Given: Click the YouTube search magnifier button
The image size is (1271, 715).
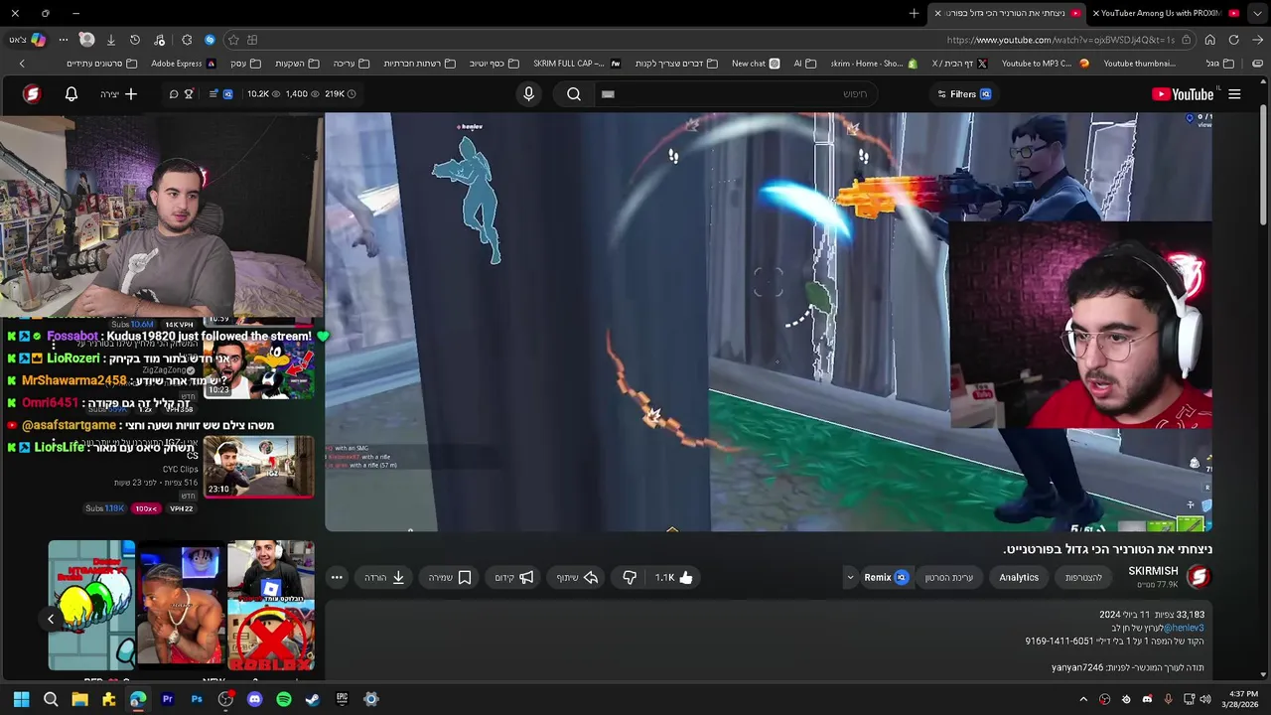Looking at the screenshot, I should tap(574, 94).
